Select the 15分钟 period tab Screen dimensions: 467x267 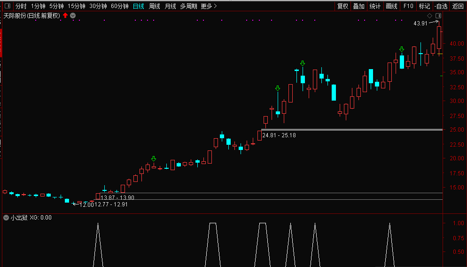click(x=77, y=6)
